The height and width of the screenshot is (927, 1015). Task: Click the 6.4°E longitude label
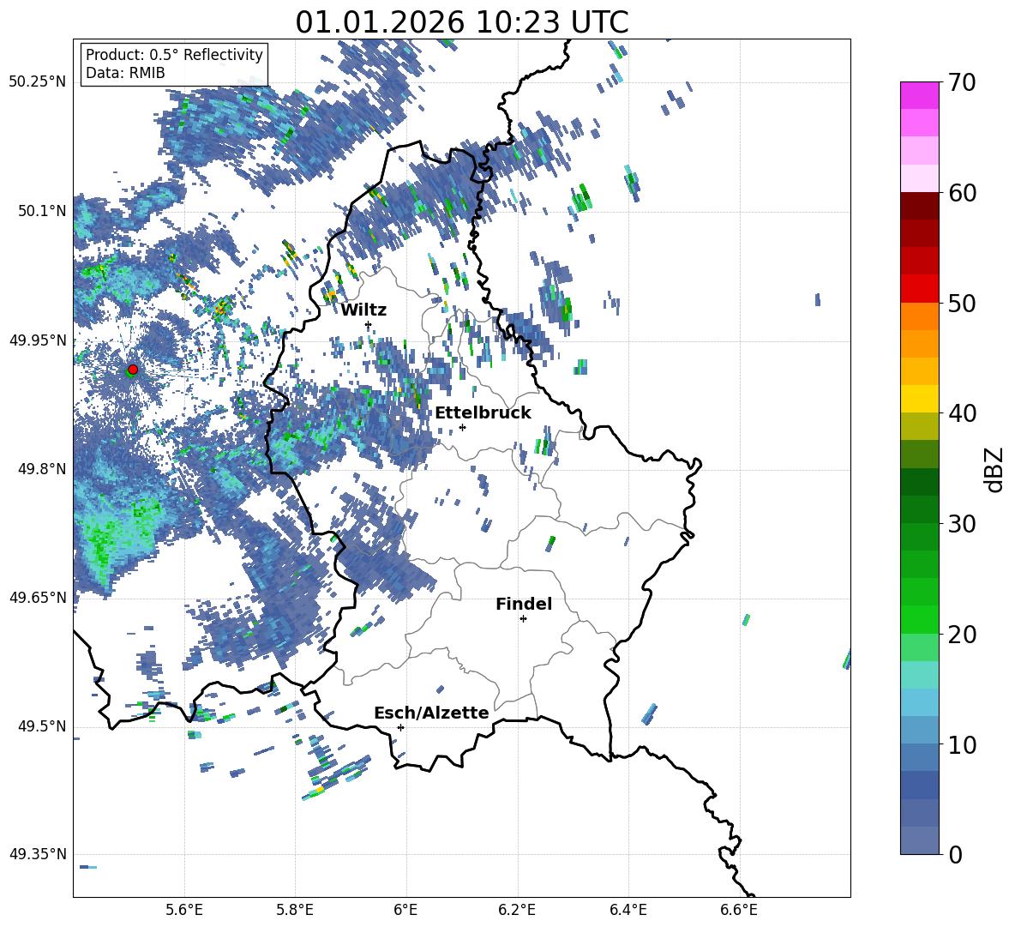click(x=628, y=910)
